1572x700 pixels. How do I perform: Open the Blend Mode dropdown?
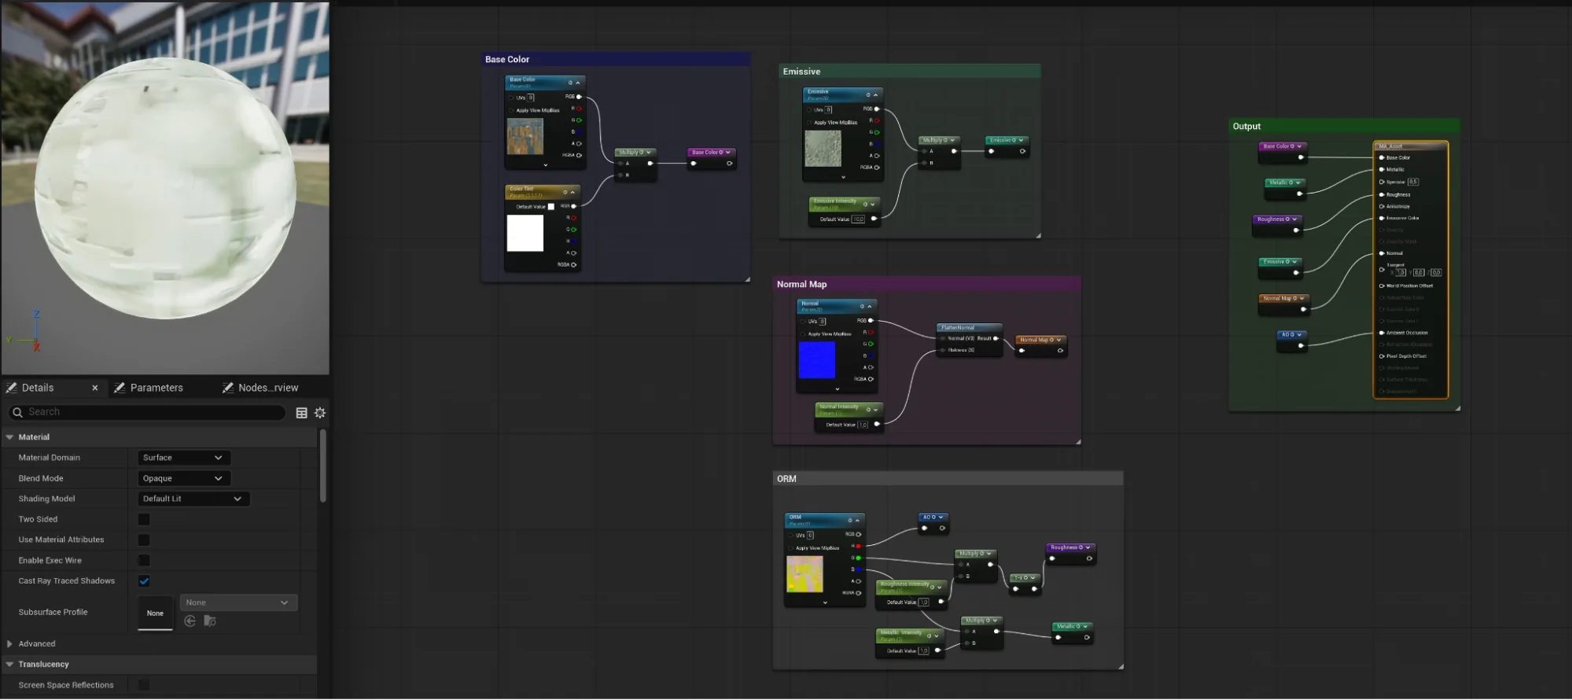[x=185, y=478]
